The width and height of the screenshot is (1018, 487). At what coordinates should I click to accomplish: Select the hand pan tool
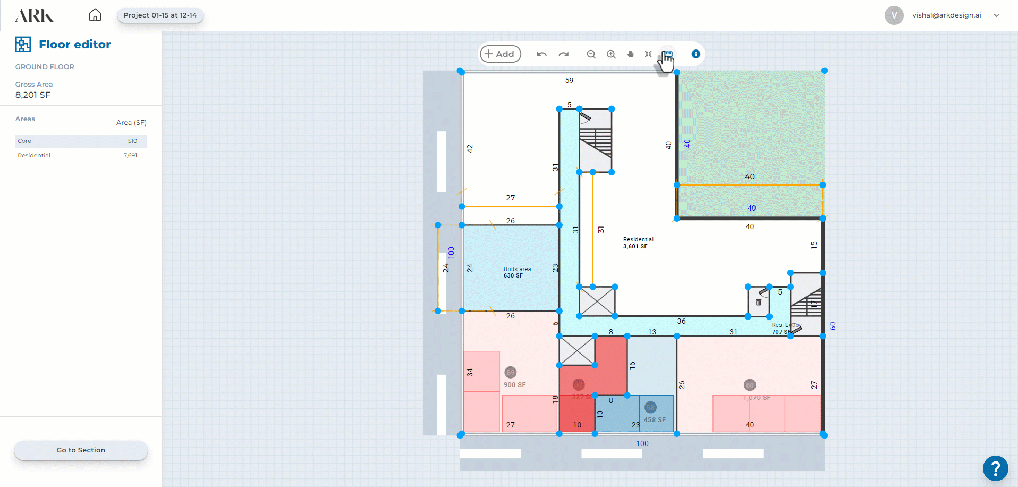pyautogui.click(x=631, y=54)
